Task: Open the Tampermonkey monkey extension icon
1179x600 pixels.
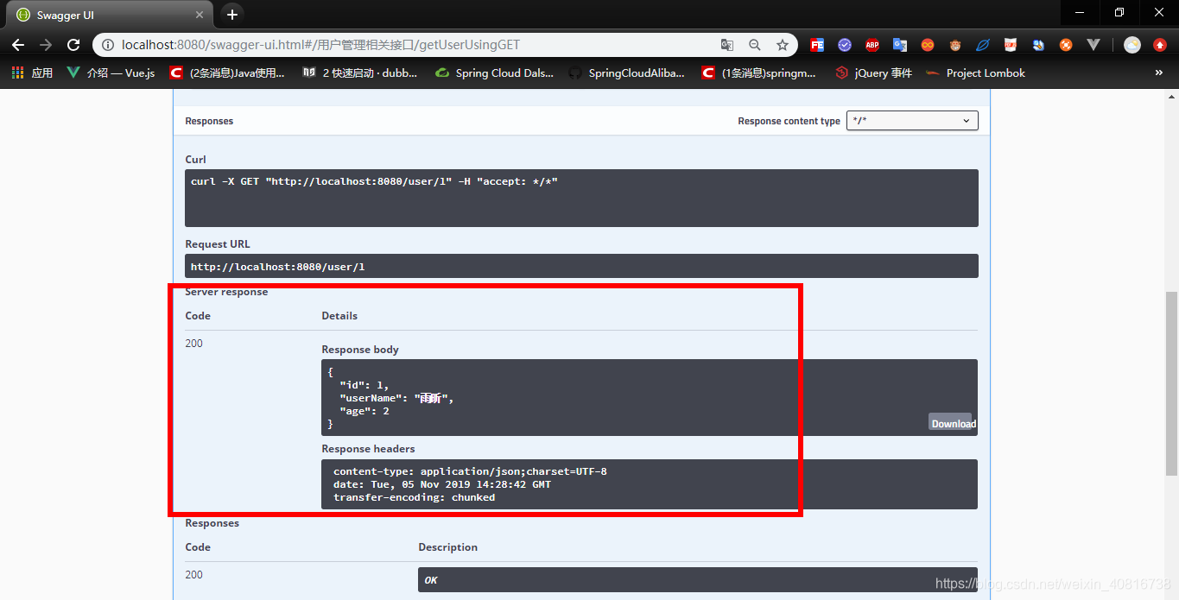Action: pyautogui.click(x=955, y=45)
